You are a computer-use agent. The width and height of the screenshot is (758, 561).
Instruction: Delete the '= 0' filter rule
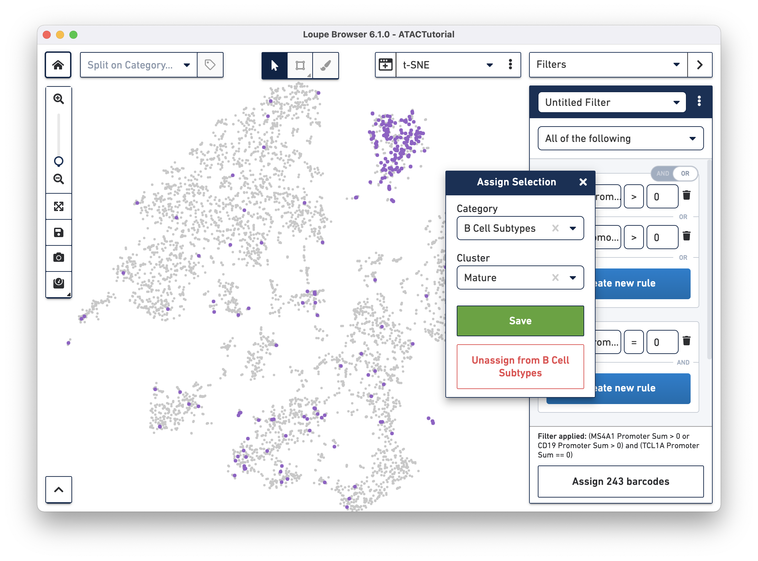[x=686, y=341]
